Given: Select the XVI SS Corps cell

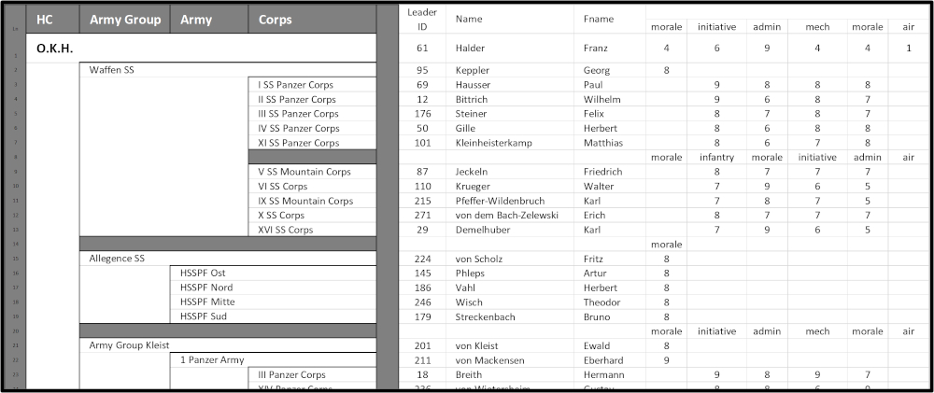Looking at the screenshot, I should 286,230.
